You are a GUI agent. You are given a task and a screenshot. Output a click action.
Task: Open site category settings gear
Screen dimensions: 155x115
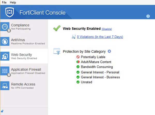[109, 51]
